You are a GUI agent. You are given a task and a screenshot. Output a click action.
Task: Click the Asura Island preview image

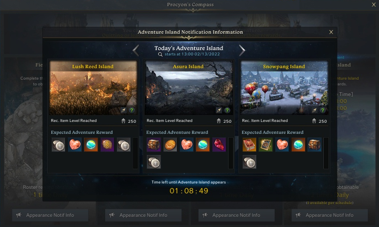pos(189,88)
